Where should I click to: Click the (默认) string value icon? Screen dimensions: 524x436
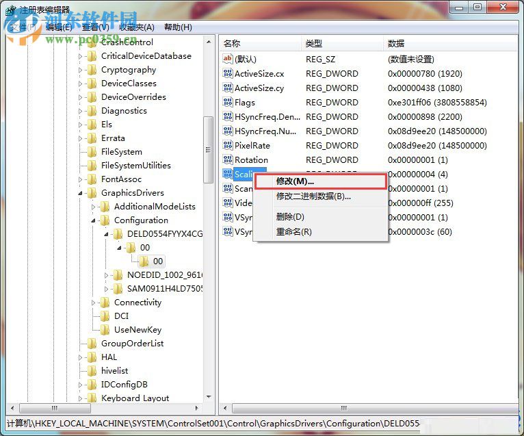point(228,59)
